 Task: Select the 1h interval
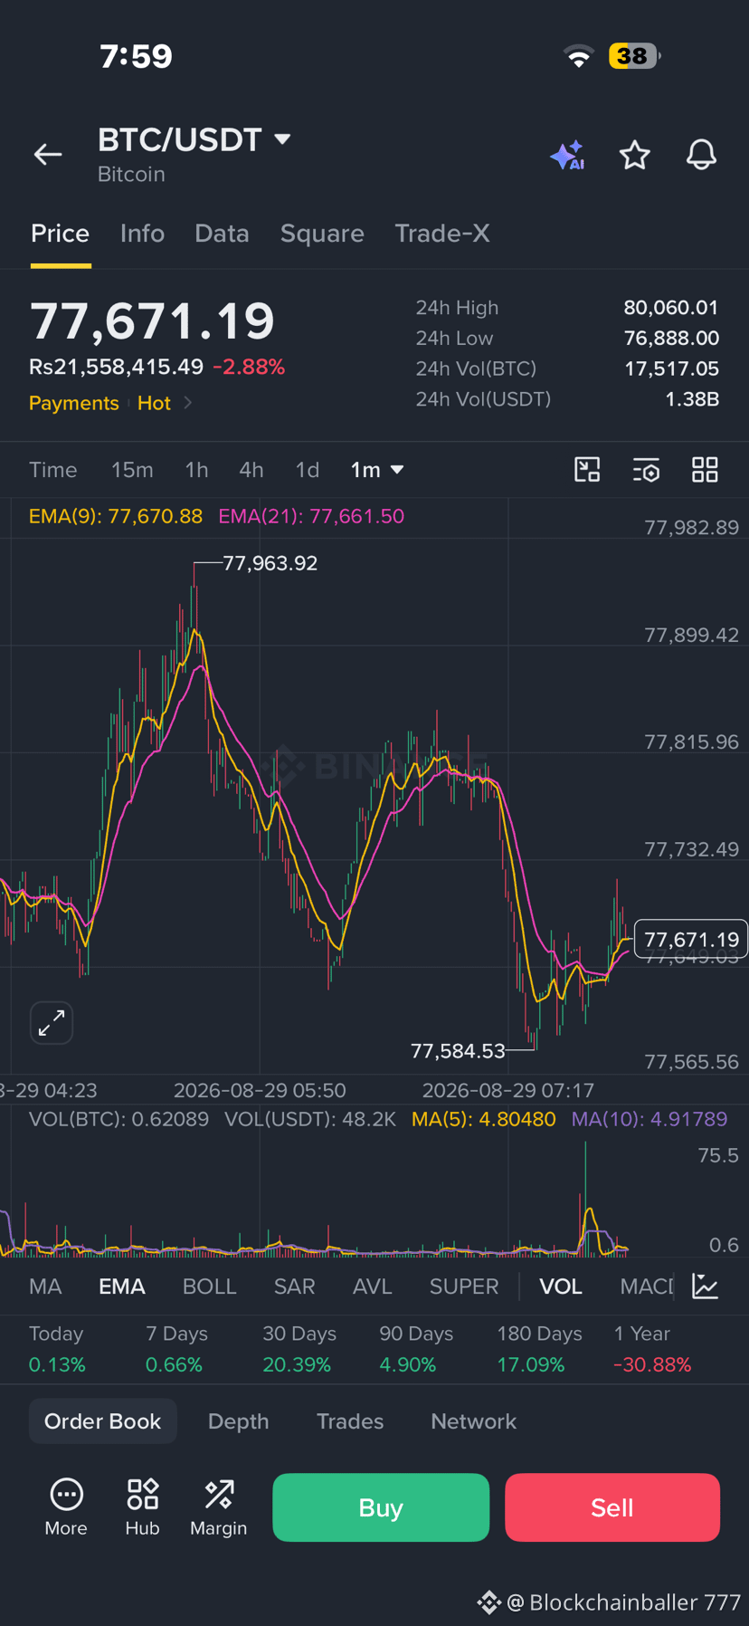point(196,470)
